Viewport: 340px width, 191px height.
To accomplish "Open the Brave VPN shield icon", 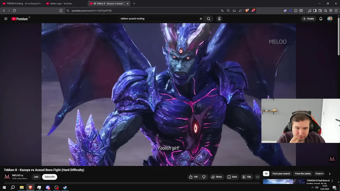I will pos(331,11).
